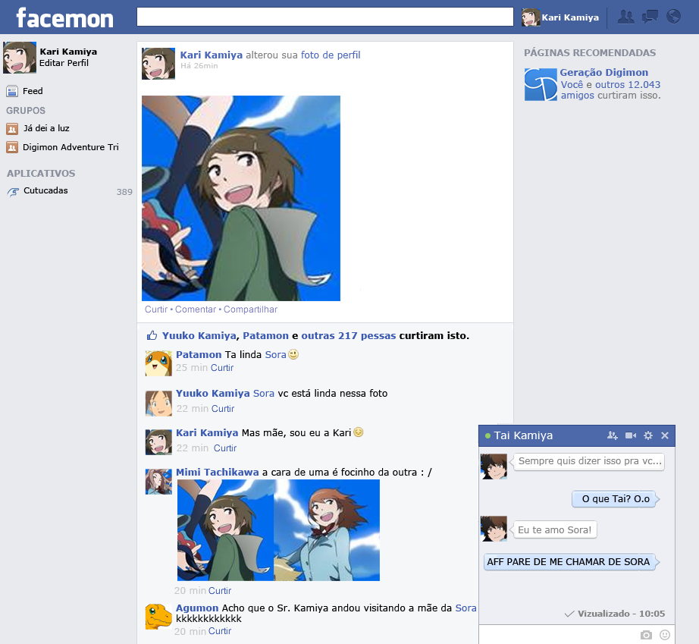Image resolution: width=699 pixels, height=644 pixels.
Task: Click 'outros 12.043 amigos' link
Action: tap(611, 90)
